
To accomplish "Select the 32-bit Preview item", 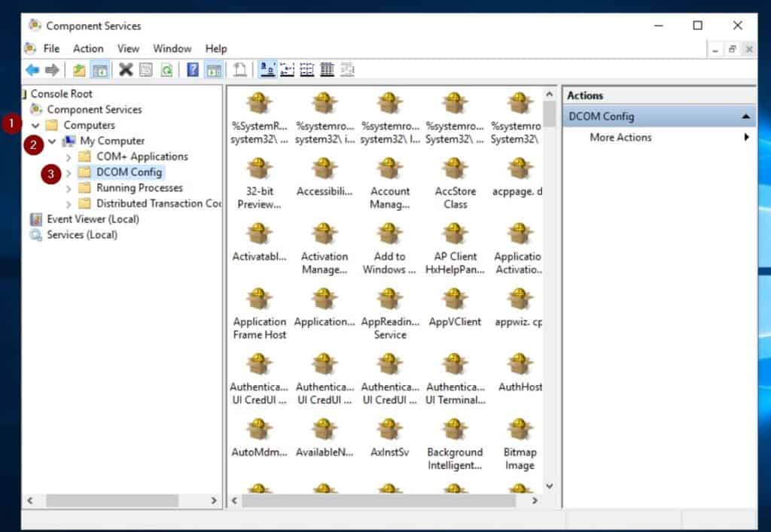I will coord(259,184).
